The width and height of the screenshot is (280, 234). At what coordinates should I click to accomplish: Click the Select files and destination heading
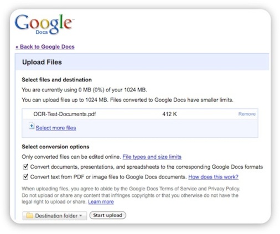(x=56, y=80)
